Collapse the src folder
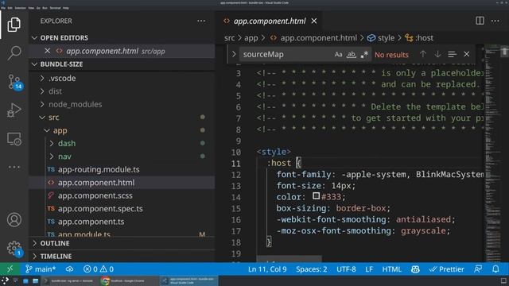Image resolution: width=509 pixels, height=286 pixels. 53,117
